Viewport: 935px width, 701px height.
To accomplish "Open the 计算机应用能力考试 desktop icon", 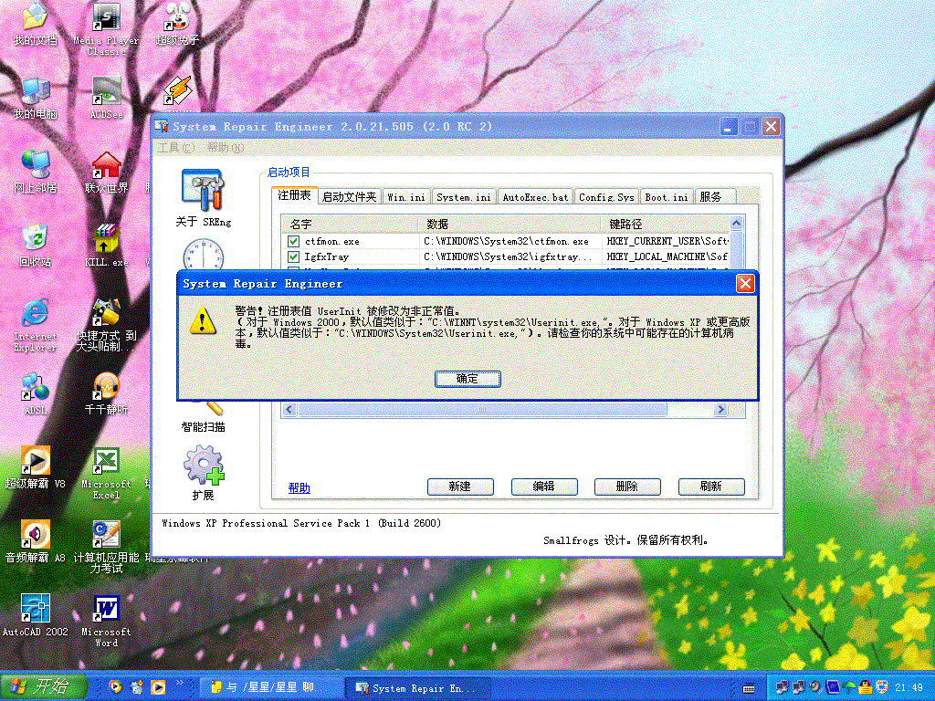I will (x=106, y=548).
